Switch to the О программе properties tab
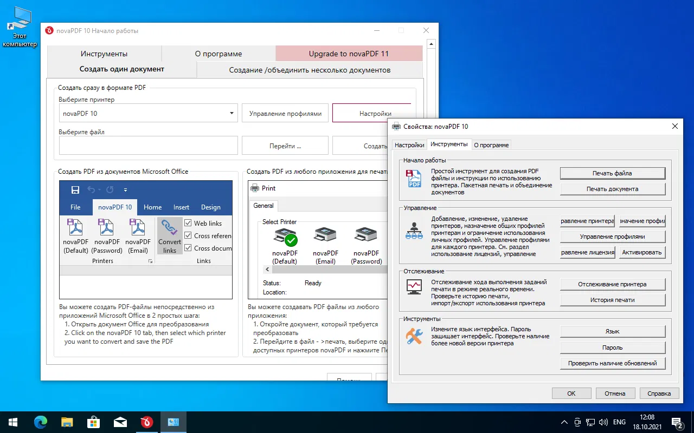 click(491, 145)
